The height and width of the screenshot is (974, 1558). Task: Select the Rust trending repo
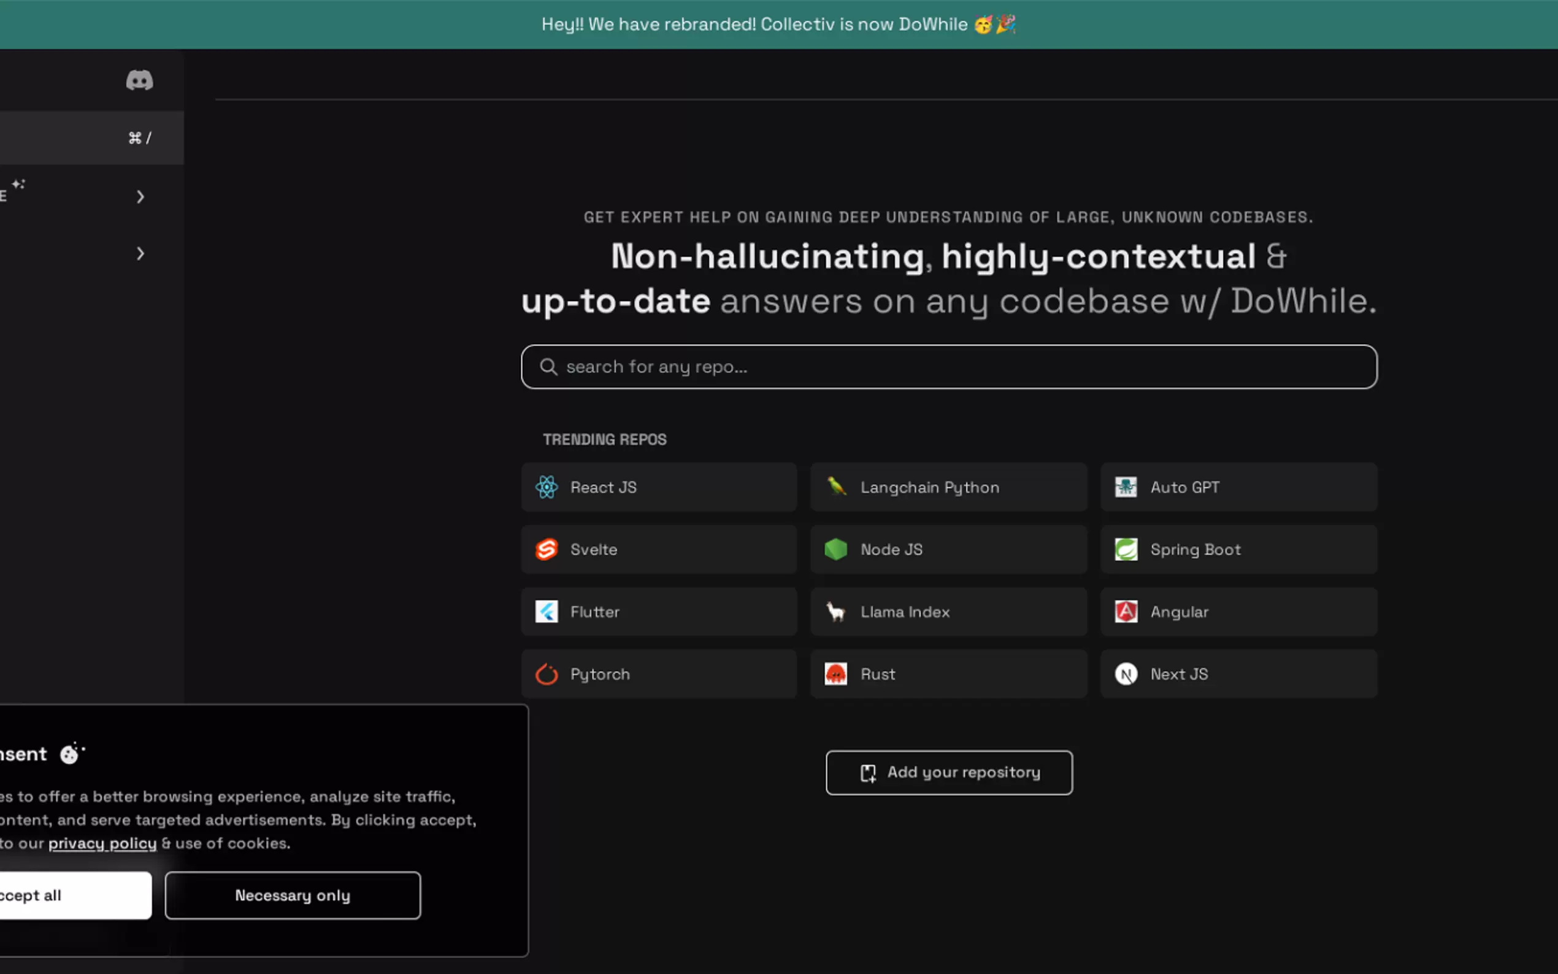[948, 674]
